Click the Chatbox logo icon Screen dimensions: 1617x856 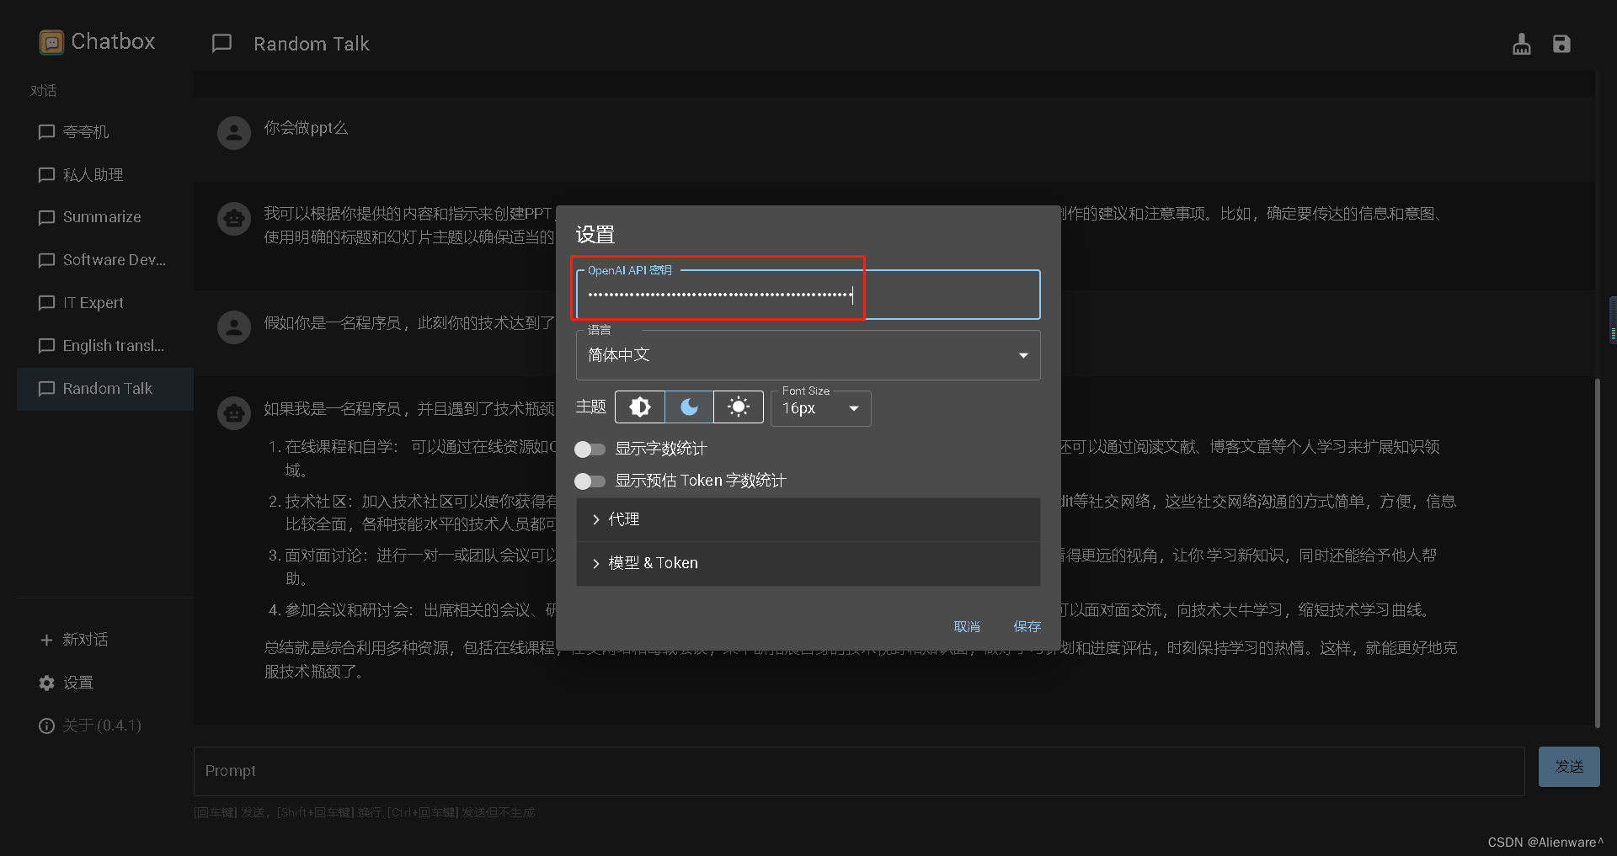(x=51, y=42)
